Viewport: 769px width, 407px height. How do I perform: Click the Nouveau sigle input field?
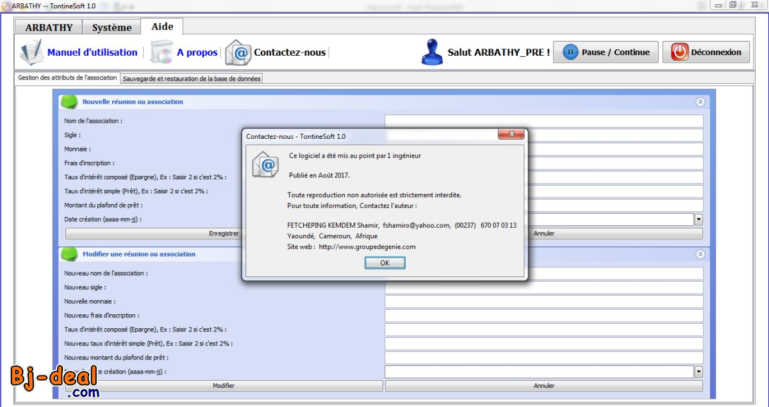coord(543,287)
